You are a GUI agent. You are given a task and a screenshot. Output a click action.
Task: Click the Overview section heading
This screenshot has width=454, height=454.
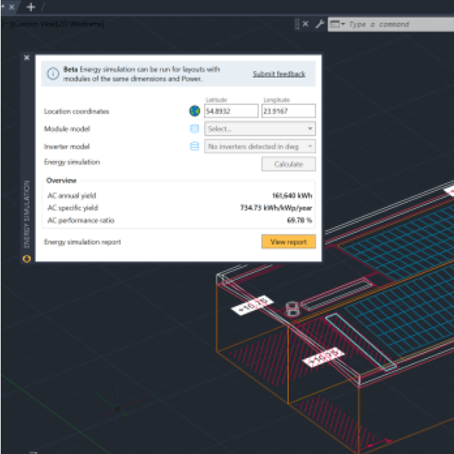pyautogui.click(x=61, y=180)
